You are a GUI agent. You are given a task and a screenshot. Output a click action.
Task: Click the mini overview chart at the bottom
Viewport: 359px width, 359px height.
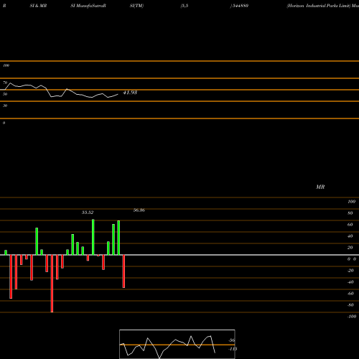[x=177, y=344]
